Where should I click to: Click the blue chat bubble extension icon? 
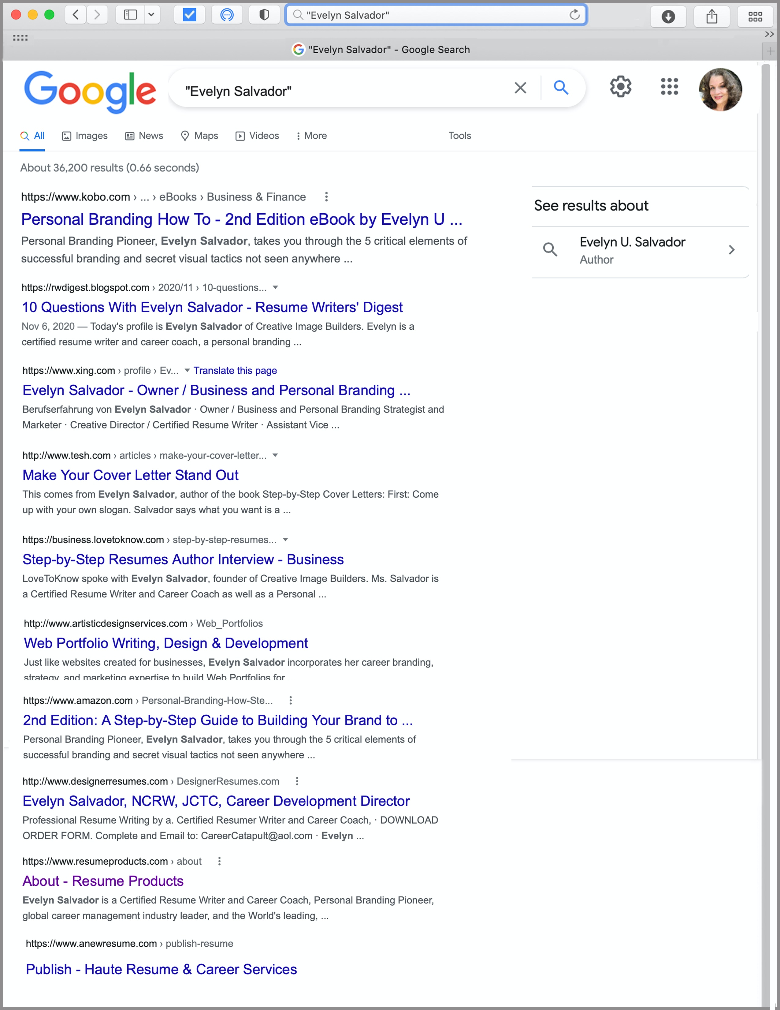click(227, 15)
